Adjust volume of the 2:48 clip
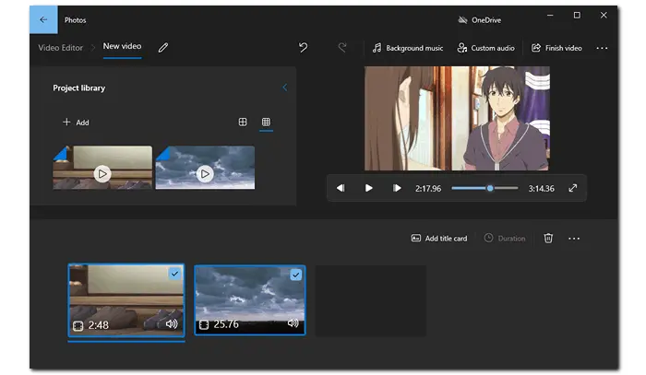Image resolution: width=646 pixels, height=375 pixels. [172, 324]
